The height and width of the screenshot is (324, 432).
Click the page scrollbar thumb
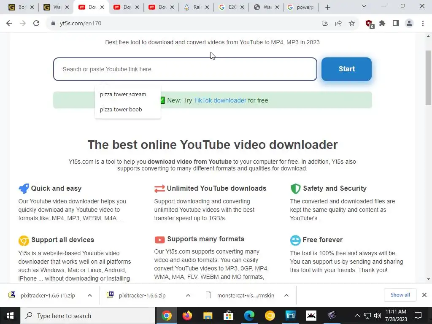coord(429,78)
